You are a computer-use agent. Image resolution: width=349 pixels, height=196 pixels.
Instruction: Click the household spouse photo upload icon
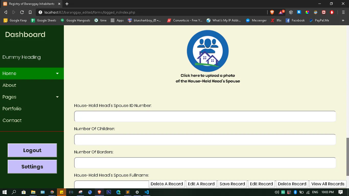click(x=207, y=51)
